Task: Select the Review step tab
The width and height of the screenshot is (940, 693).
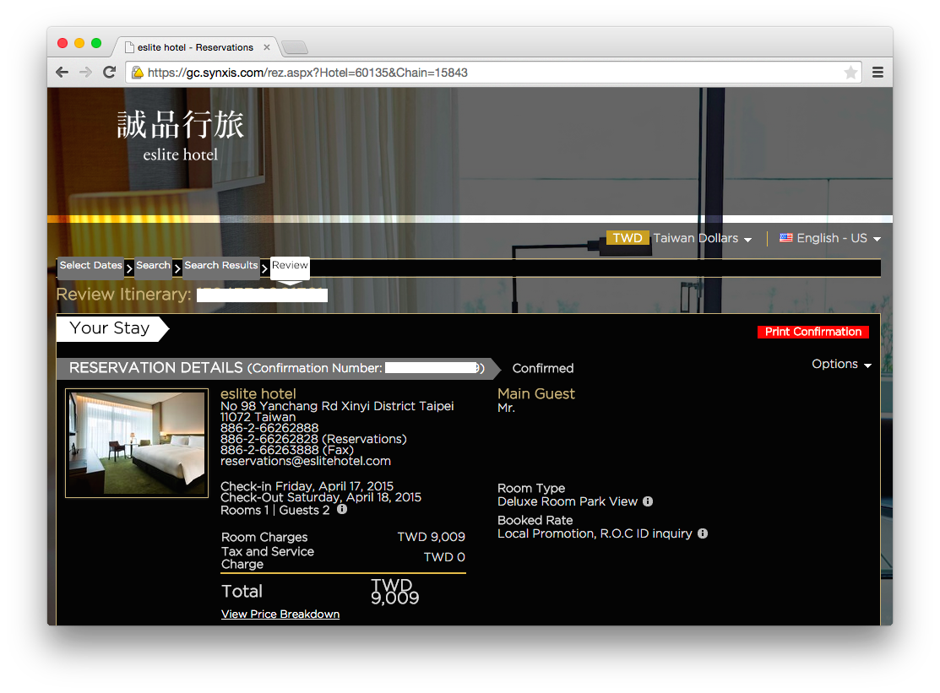Action: [290, 267]
